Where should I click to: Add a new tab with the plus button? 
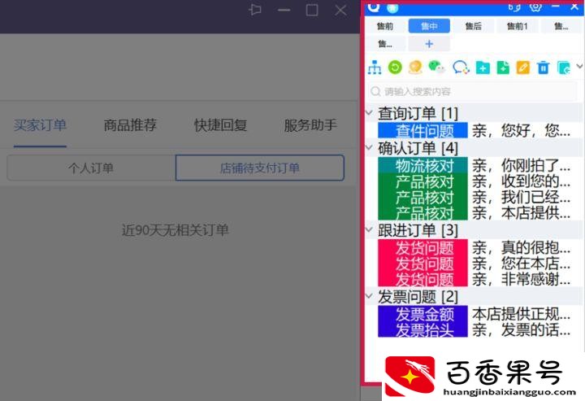429,44
